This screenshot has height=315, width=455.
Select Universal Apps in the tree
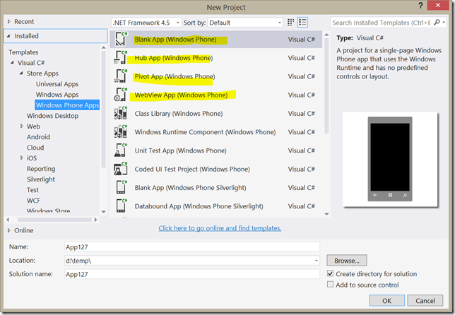pos(57,84)
